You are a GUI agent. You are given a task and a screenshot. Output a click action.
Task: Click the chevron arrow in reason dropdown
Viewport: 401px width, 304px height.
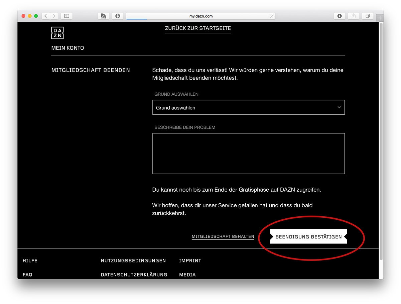click(x=339, y=107)
